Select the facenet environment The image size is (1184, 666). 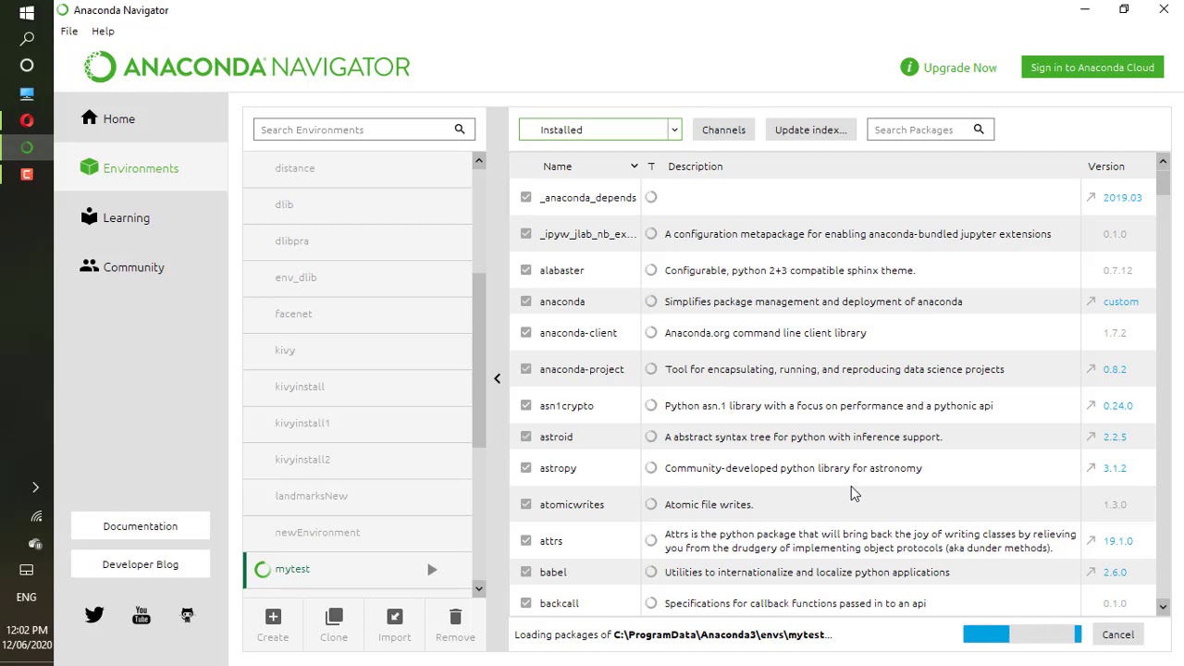(x=358, y=314)
